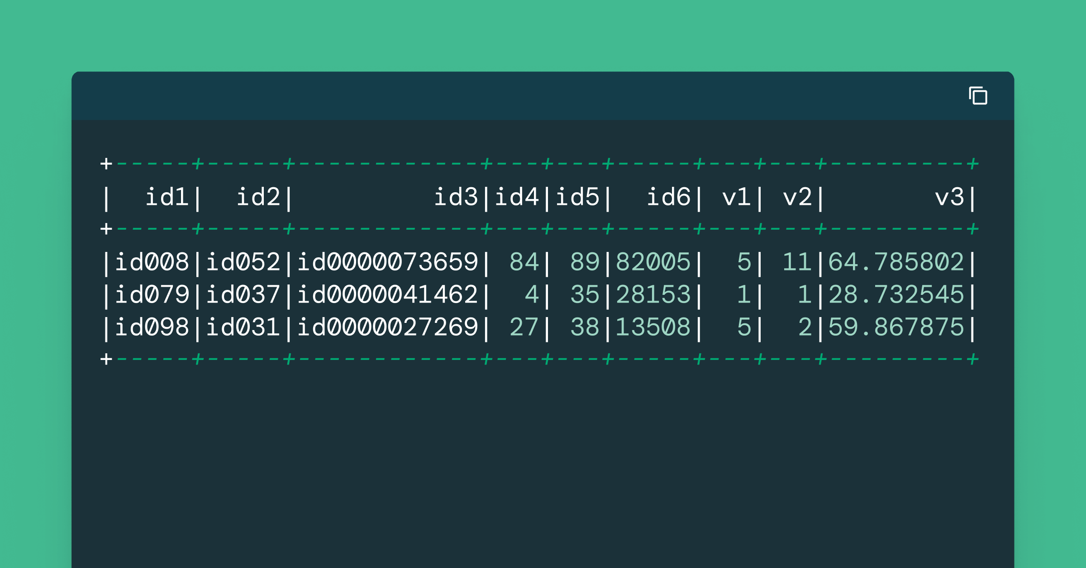Image resolution: width=1086 pixels, height=568 pixels.
Task: Click the id1 column header
Action: point(167,198)
